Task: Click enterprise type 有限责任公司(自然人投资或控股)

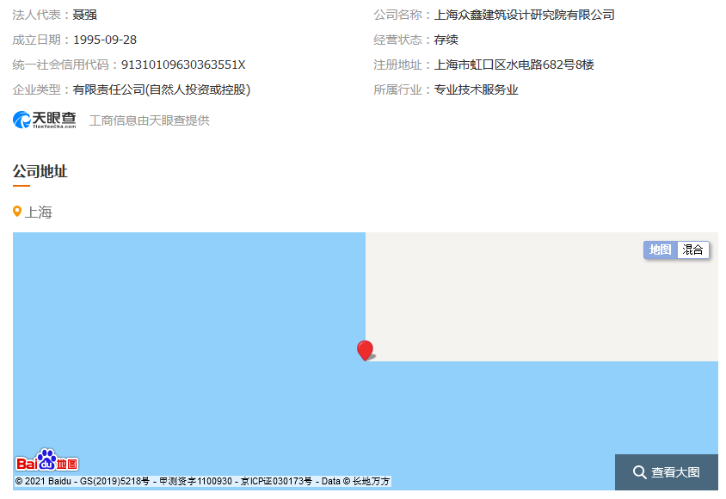Action: point(162,89)
